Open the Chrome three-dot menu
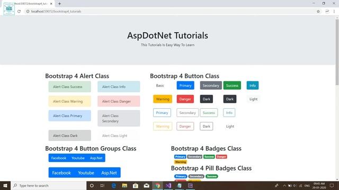339x190 pixels. [334, 12]
